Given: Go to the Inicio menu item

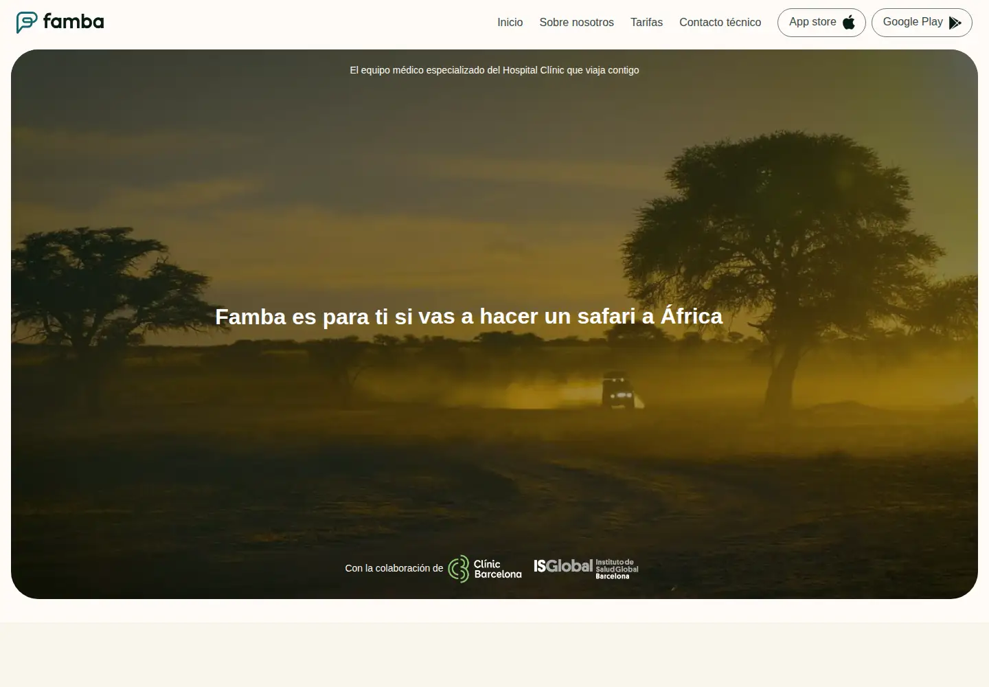Looking at the screenshot, I should tap(510, 23).
